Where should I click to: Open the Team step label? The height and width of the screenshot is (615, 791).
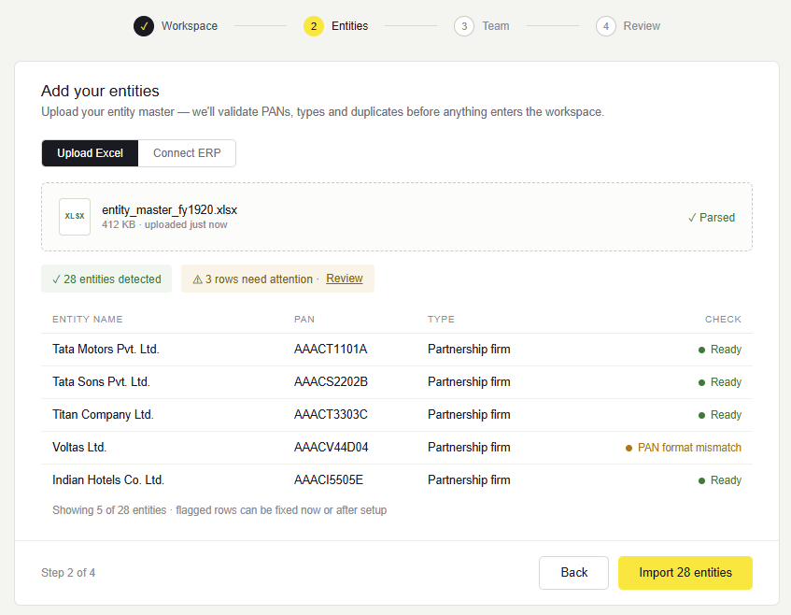point(495,26)
